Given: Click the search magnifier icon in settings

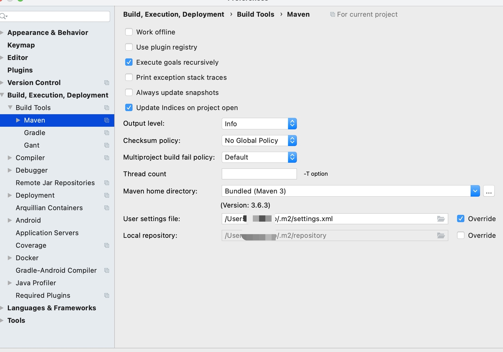Looking at the screenshot, I should coord(4,16).
